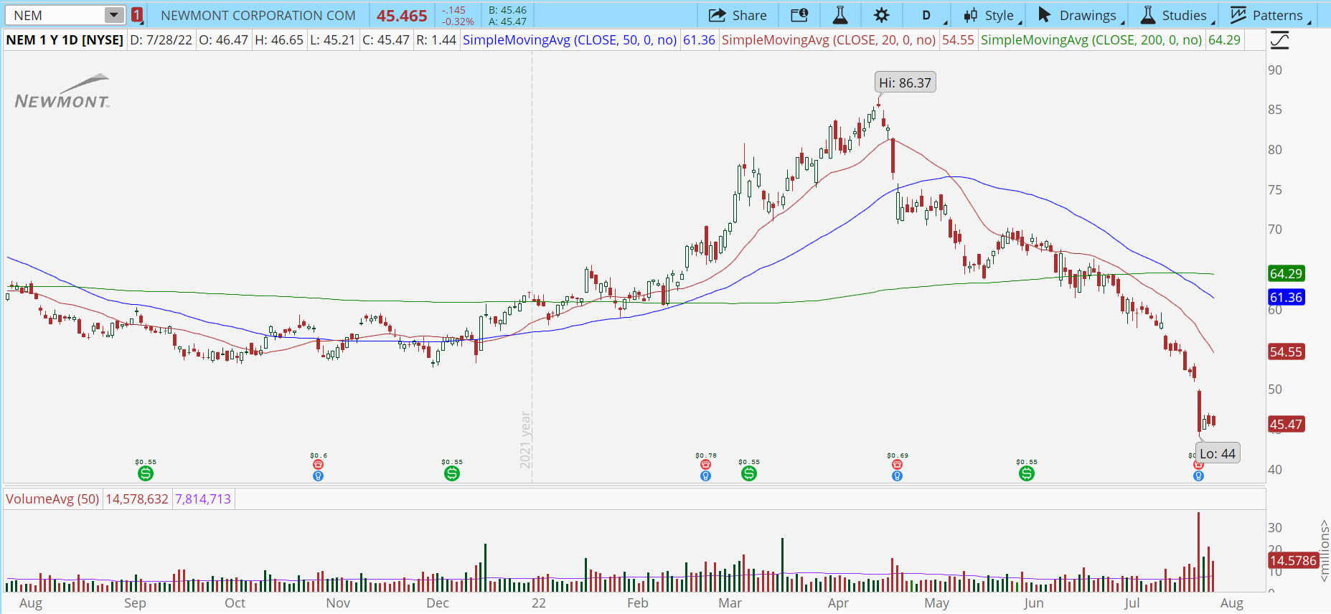Viewport: 1331px width, 614px height.
Task: Click the VolumeAvg (50) study label
Action: coord(52,499)
